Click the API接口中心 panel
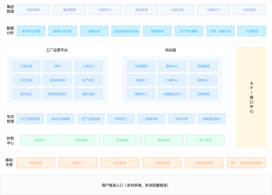This screenshot has height=195, width=272. (251, 97)
